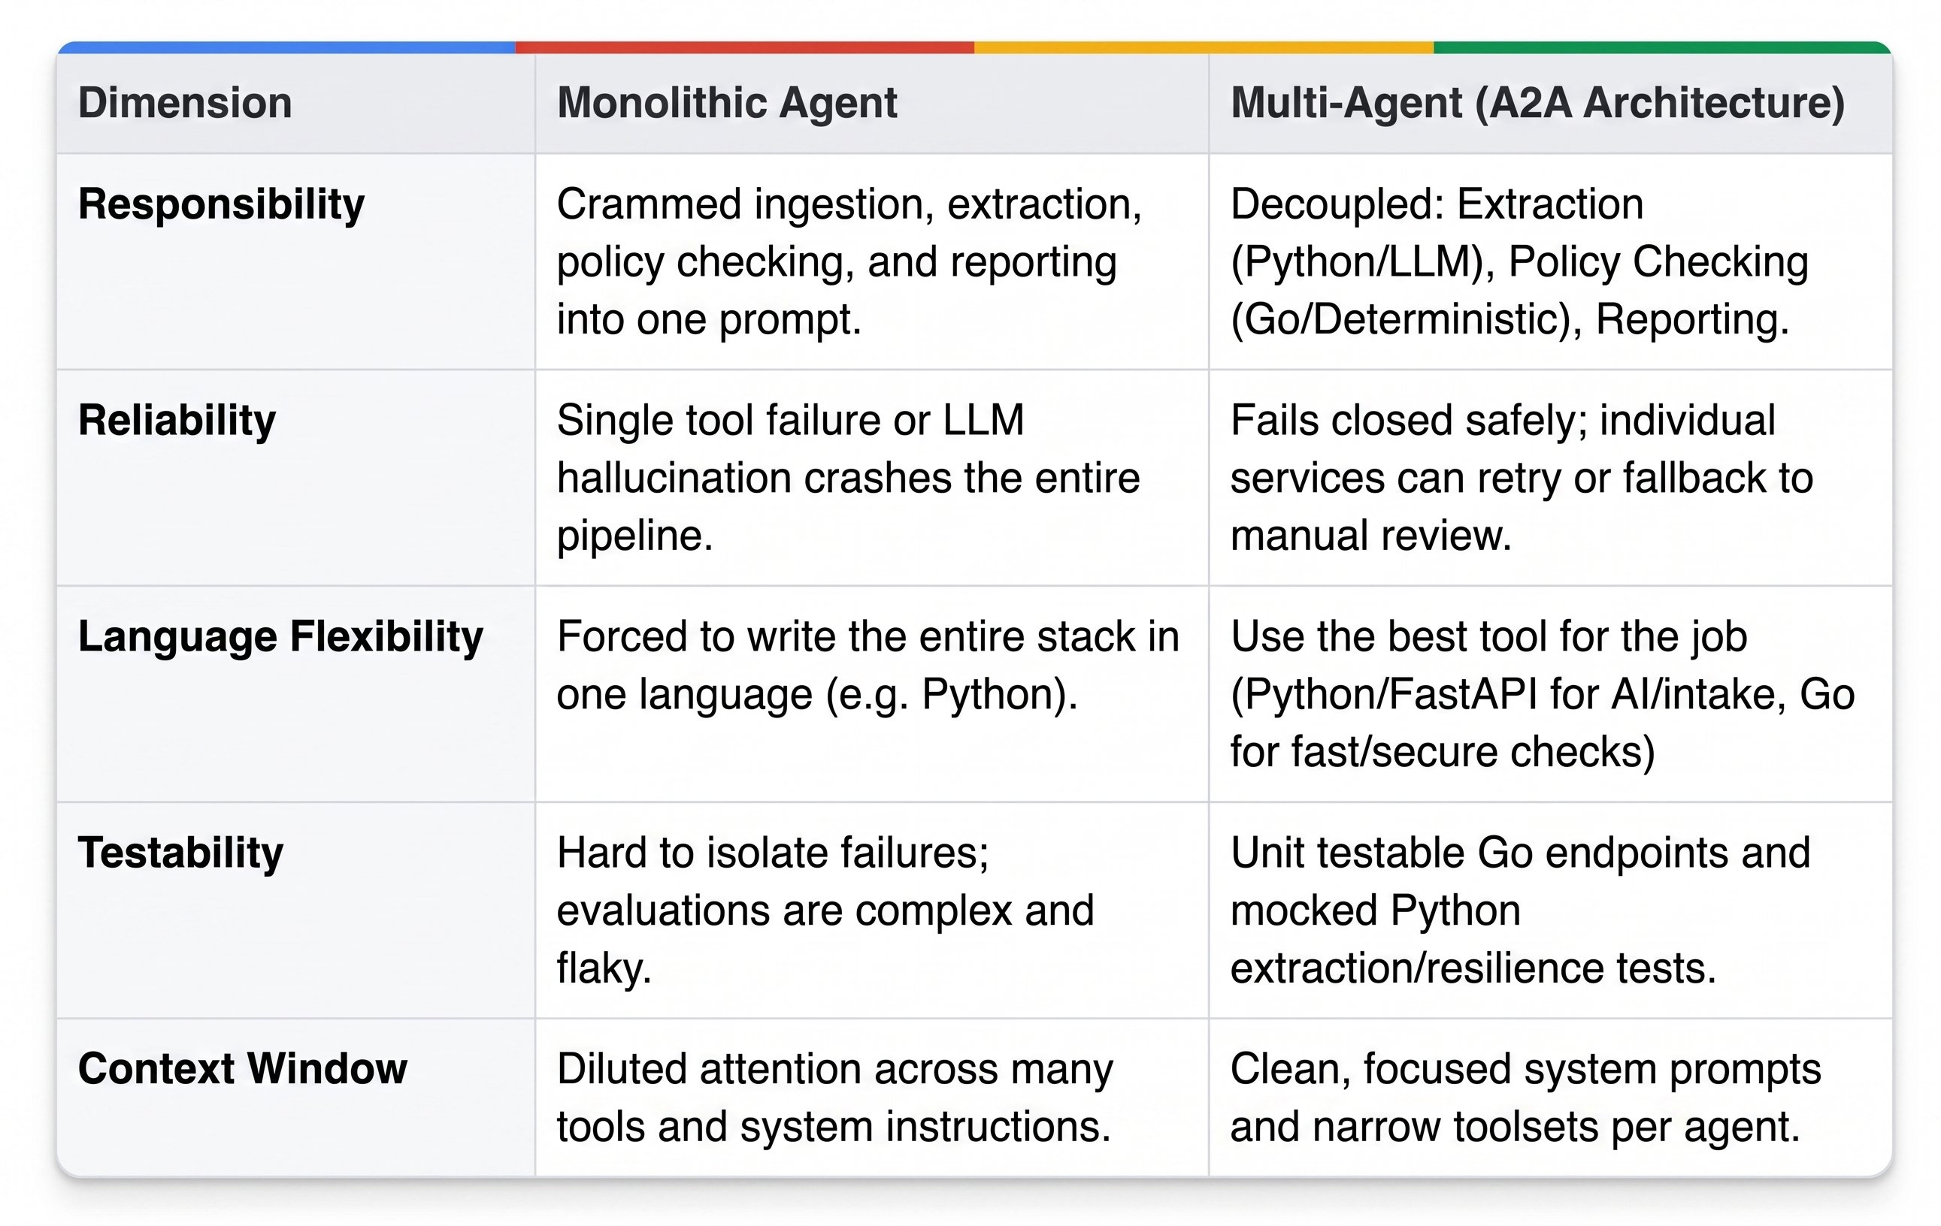Viewport: 1941px width, 1226px height.
Task: Select the Responsibility row label
Action: point(221,204)
